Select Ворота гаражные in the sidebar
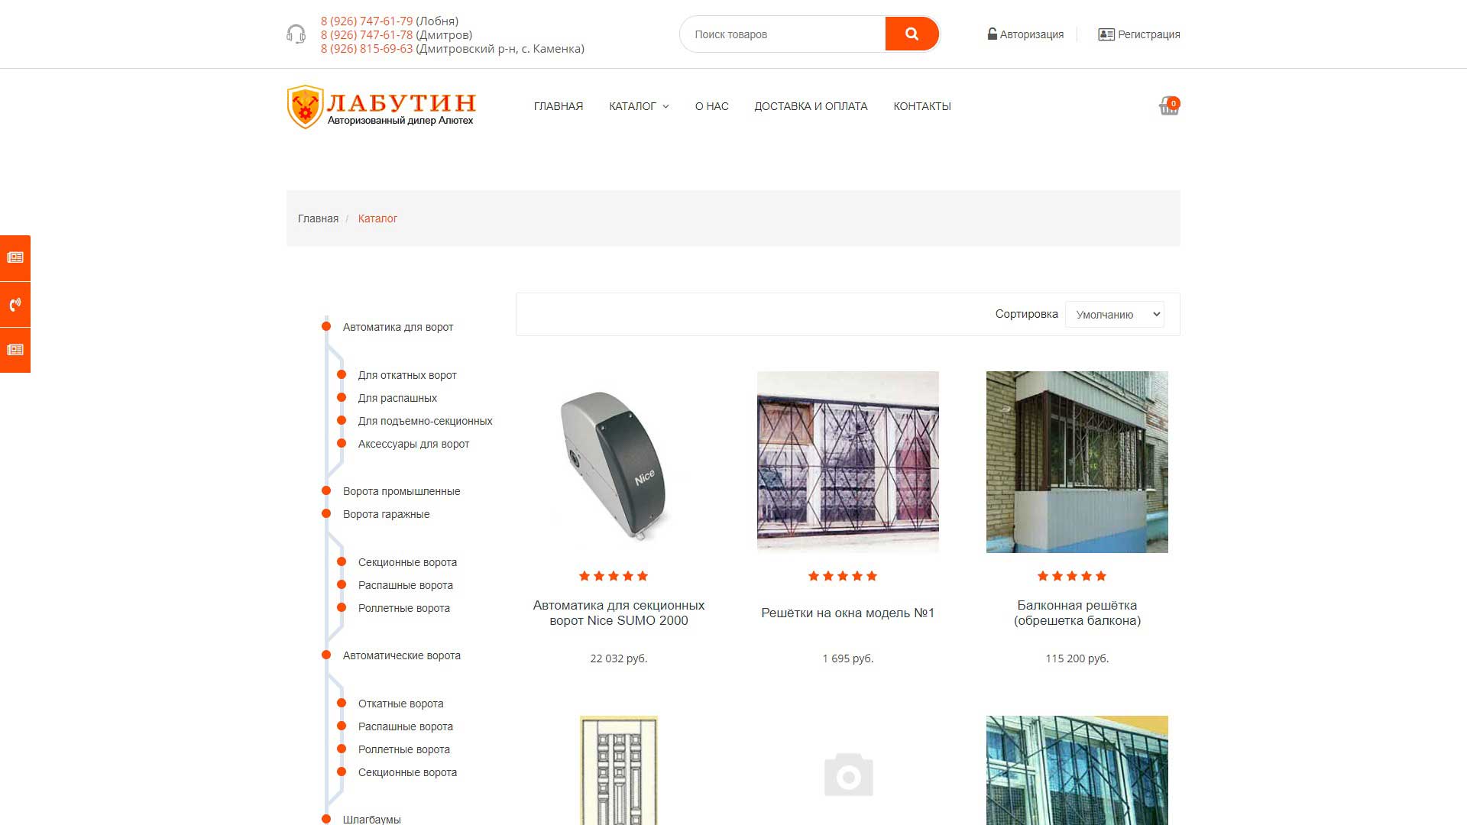Screen dimensions: 1467x825 (386, 514)
